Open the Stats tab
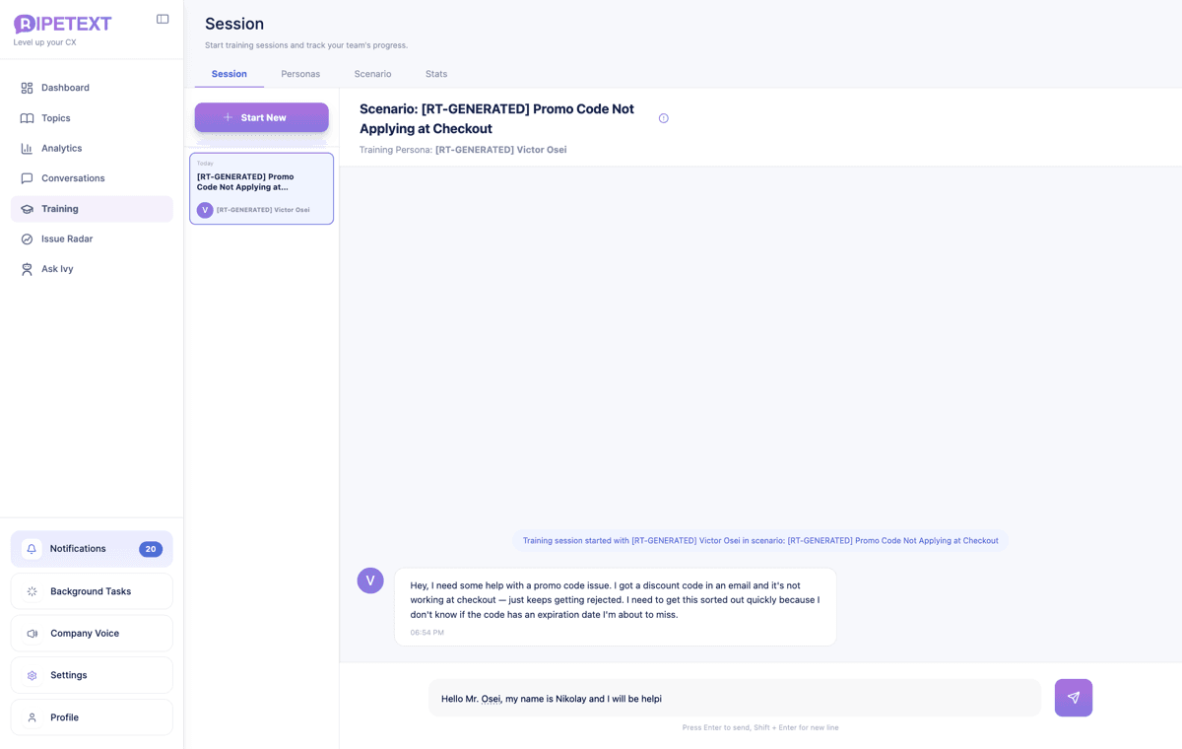 click(436, 73)
